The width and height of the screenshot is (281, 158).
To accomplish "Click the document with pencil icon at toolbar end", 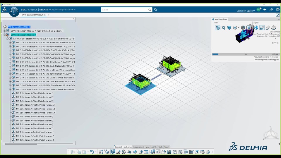I will click(208, 152).
